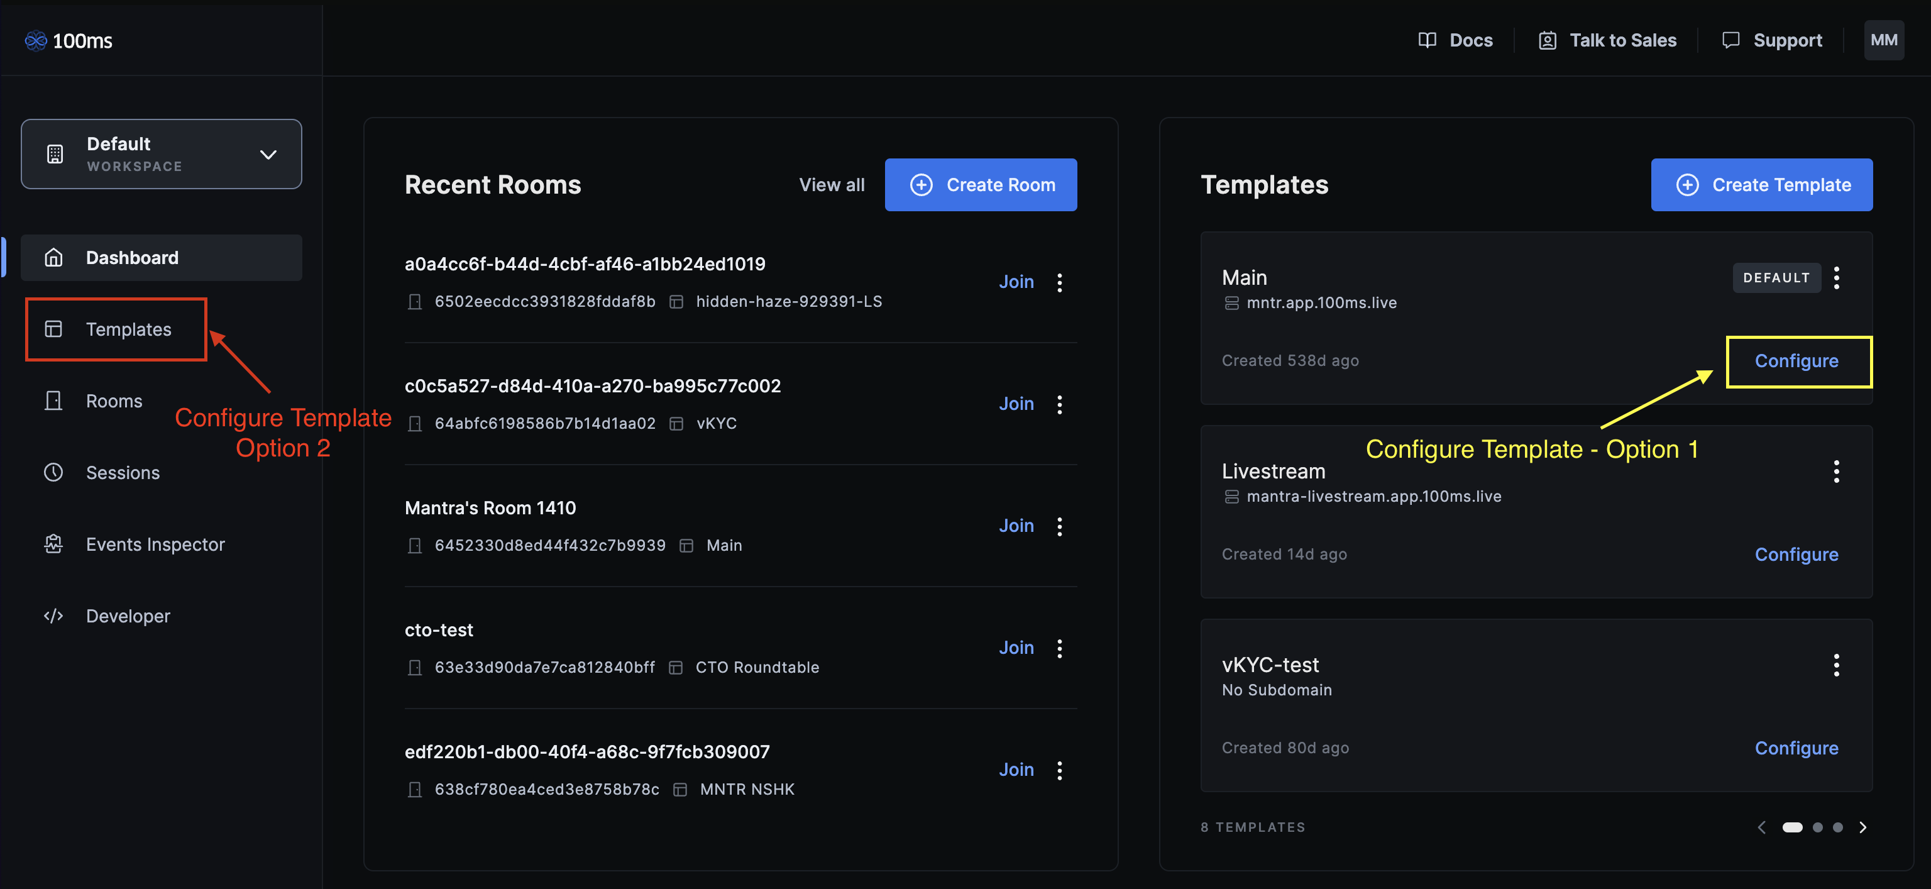Open more options for room edf220b1-db00-40f4-a68c-9f7fcb309007
The width and height of the screenshot is (1931, 889).
coord(1059,771)
